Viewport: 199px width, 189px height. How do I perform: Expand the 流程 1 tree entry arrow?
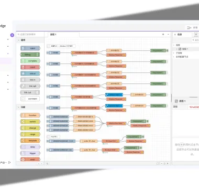[x=176, y=49]
